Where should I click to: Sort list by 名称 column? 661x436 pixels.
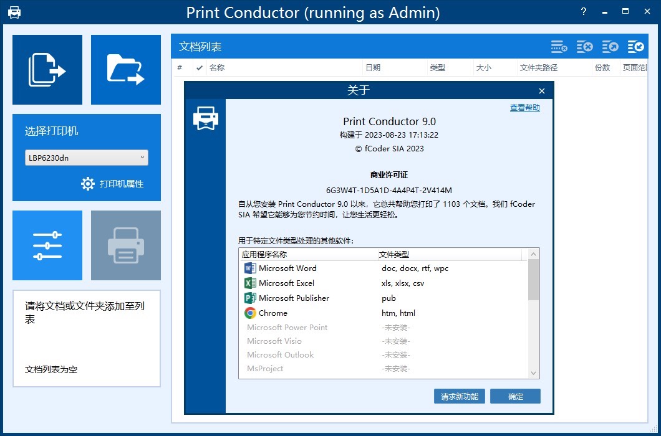284,67
